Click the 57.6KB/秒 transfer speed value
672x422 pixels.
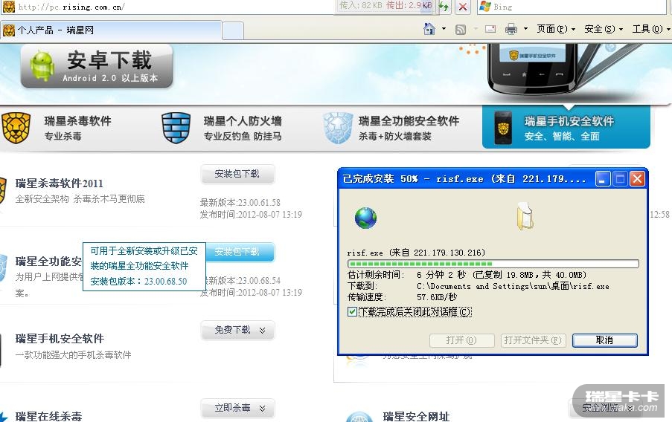[437, 297]
